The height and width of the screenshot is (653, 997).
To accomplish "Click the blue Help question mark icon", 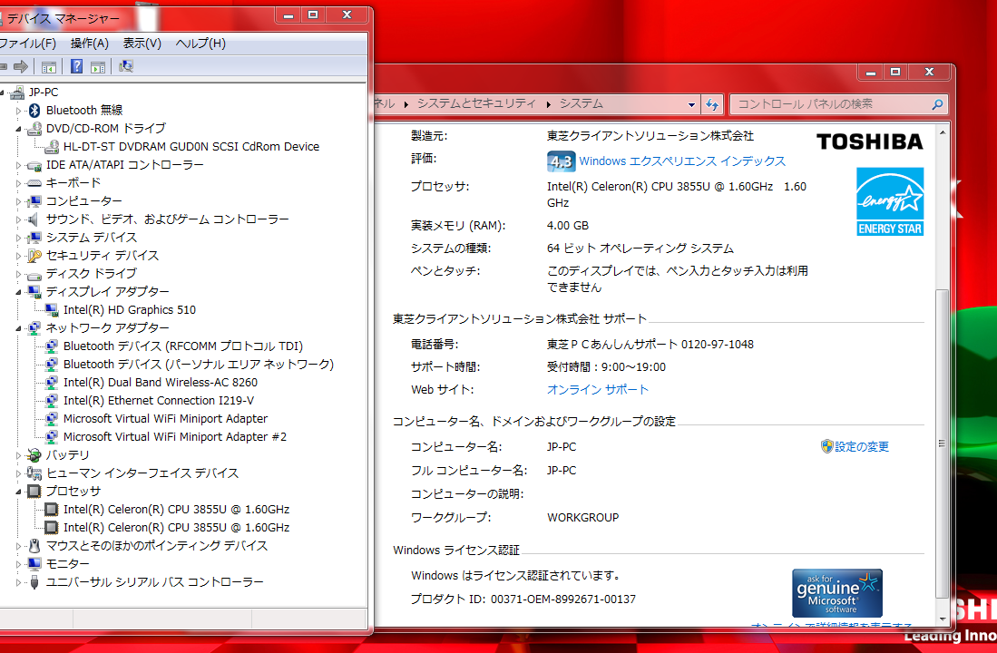I will 76,66.
